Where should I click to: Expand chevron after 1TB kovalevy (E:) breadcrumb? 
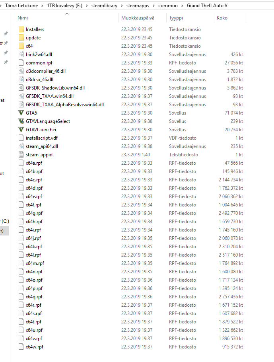coord(87,6)
